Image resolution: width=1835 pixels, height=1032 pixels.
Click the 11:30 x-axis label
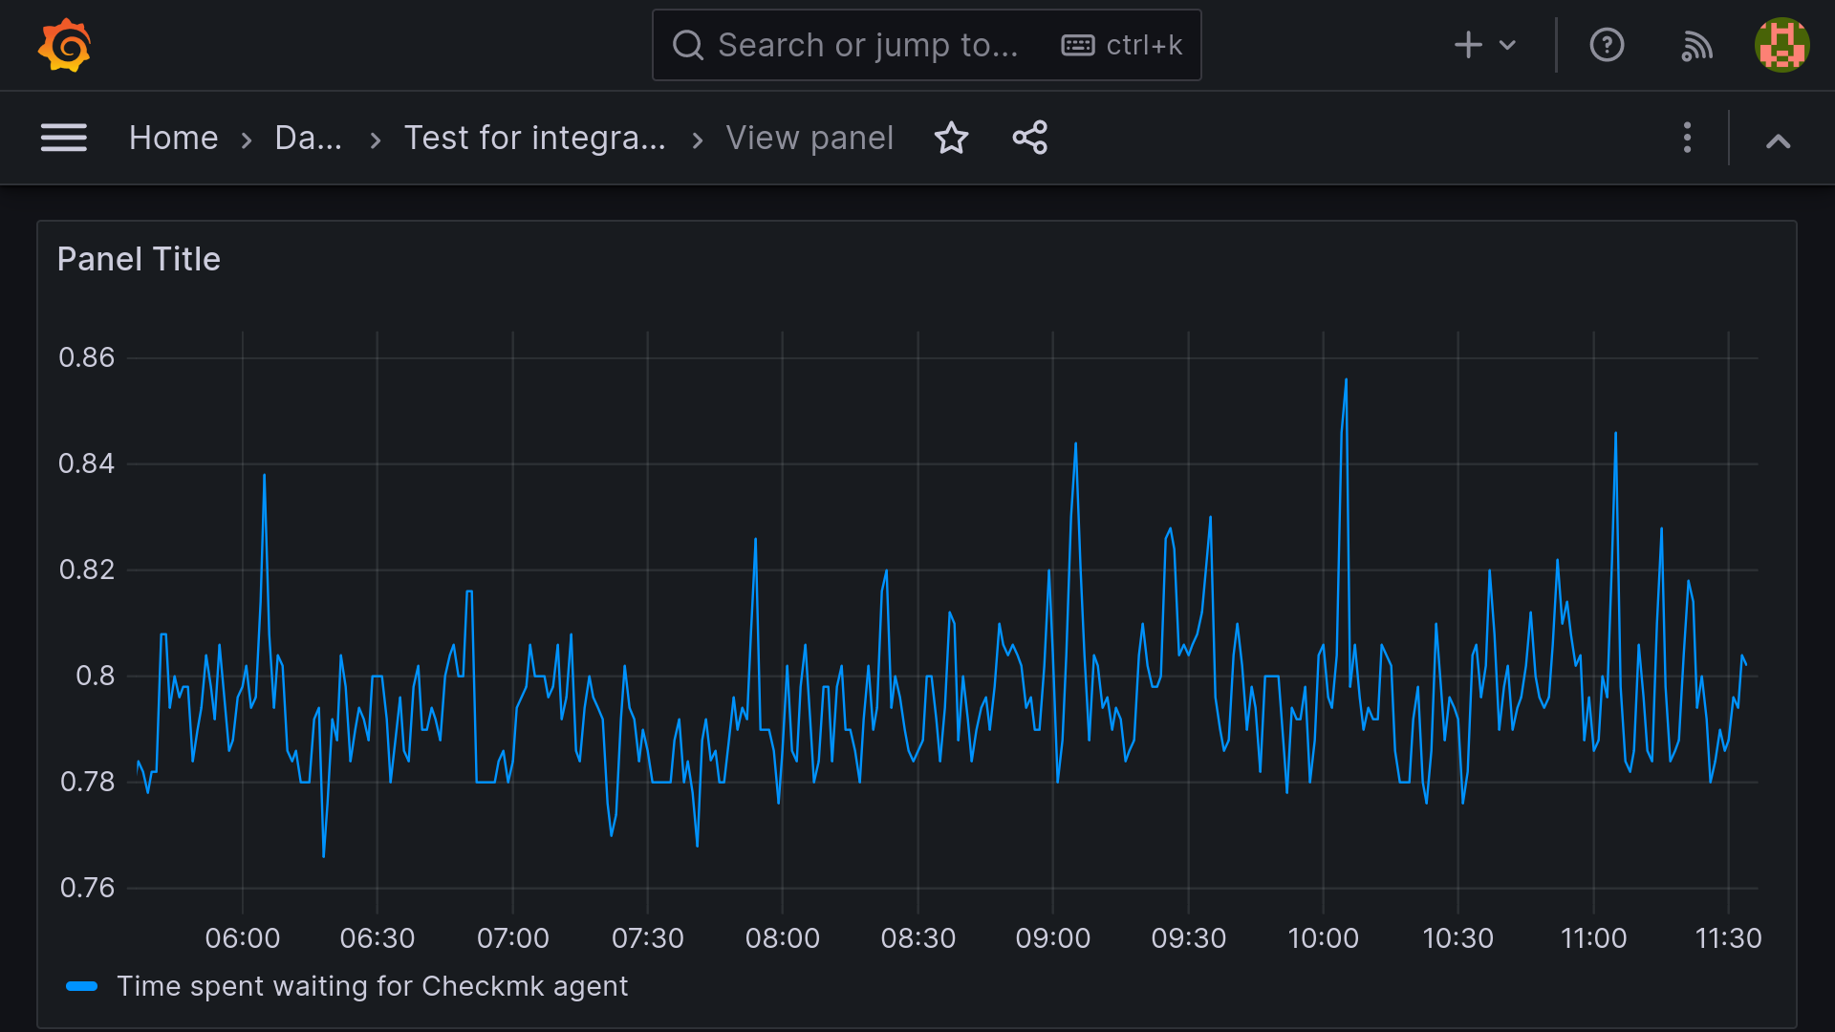[x=1728, y=938]
